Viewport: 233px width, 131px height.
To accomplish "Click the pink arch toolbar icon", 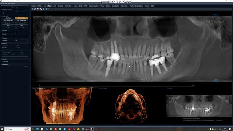I will pyautogui.click(x=35, y=9).
